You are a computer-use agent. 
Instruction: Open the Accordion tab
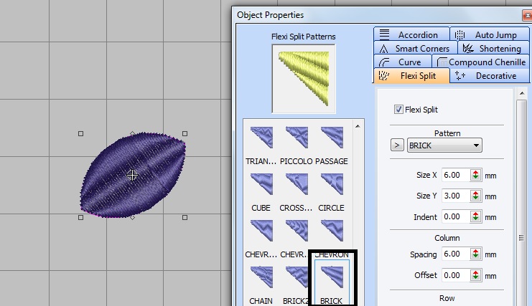[x=411, y=34]
